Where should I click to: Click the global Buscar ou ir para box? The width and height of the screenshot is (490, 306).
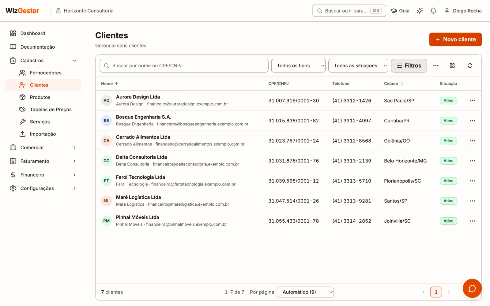[x=349, y=11]
